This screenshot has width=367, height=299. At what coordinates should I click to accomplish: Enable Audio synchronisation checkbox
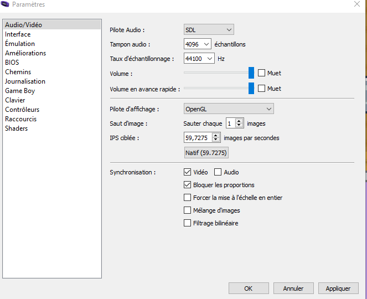coord(218,172)
